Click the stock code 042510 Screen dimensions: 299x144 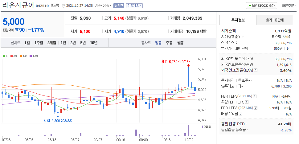42,6
